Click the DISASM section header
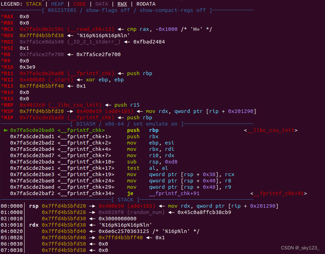 tap(127, 124)
